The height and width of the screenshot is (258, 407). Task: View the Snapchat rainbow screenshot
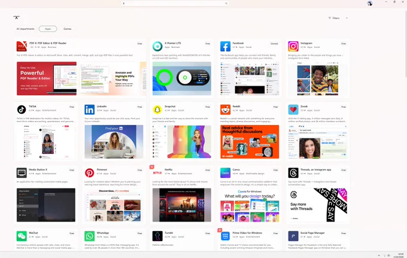pos(182,142)
